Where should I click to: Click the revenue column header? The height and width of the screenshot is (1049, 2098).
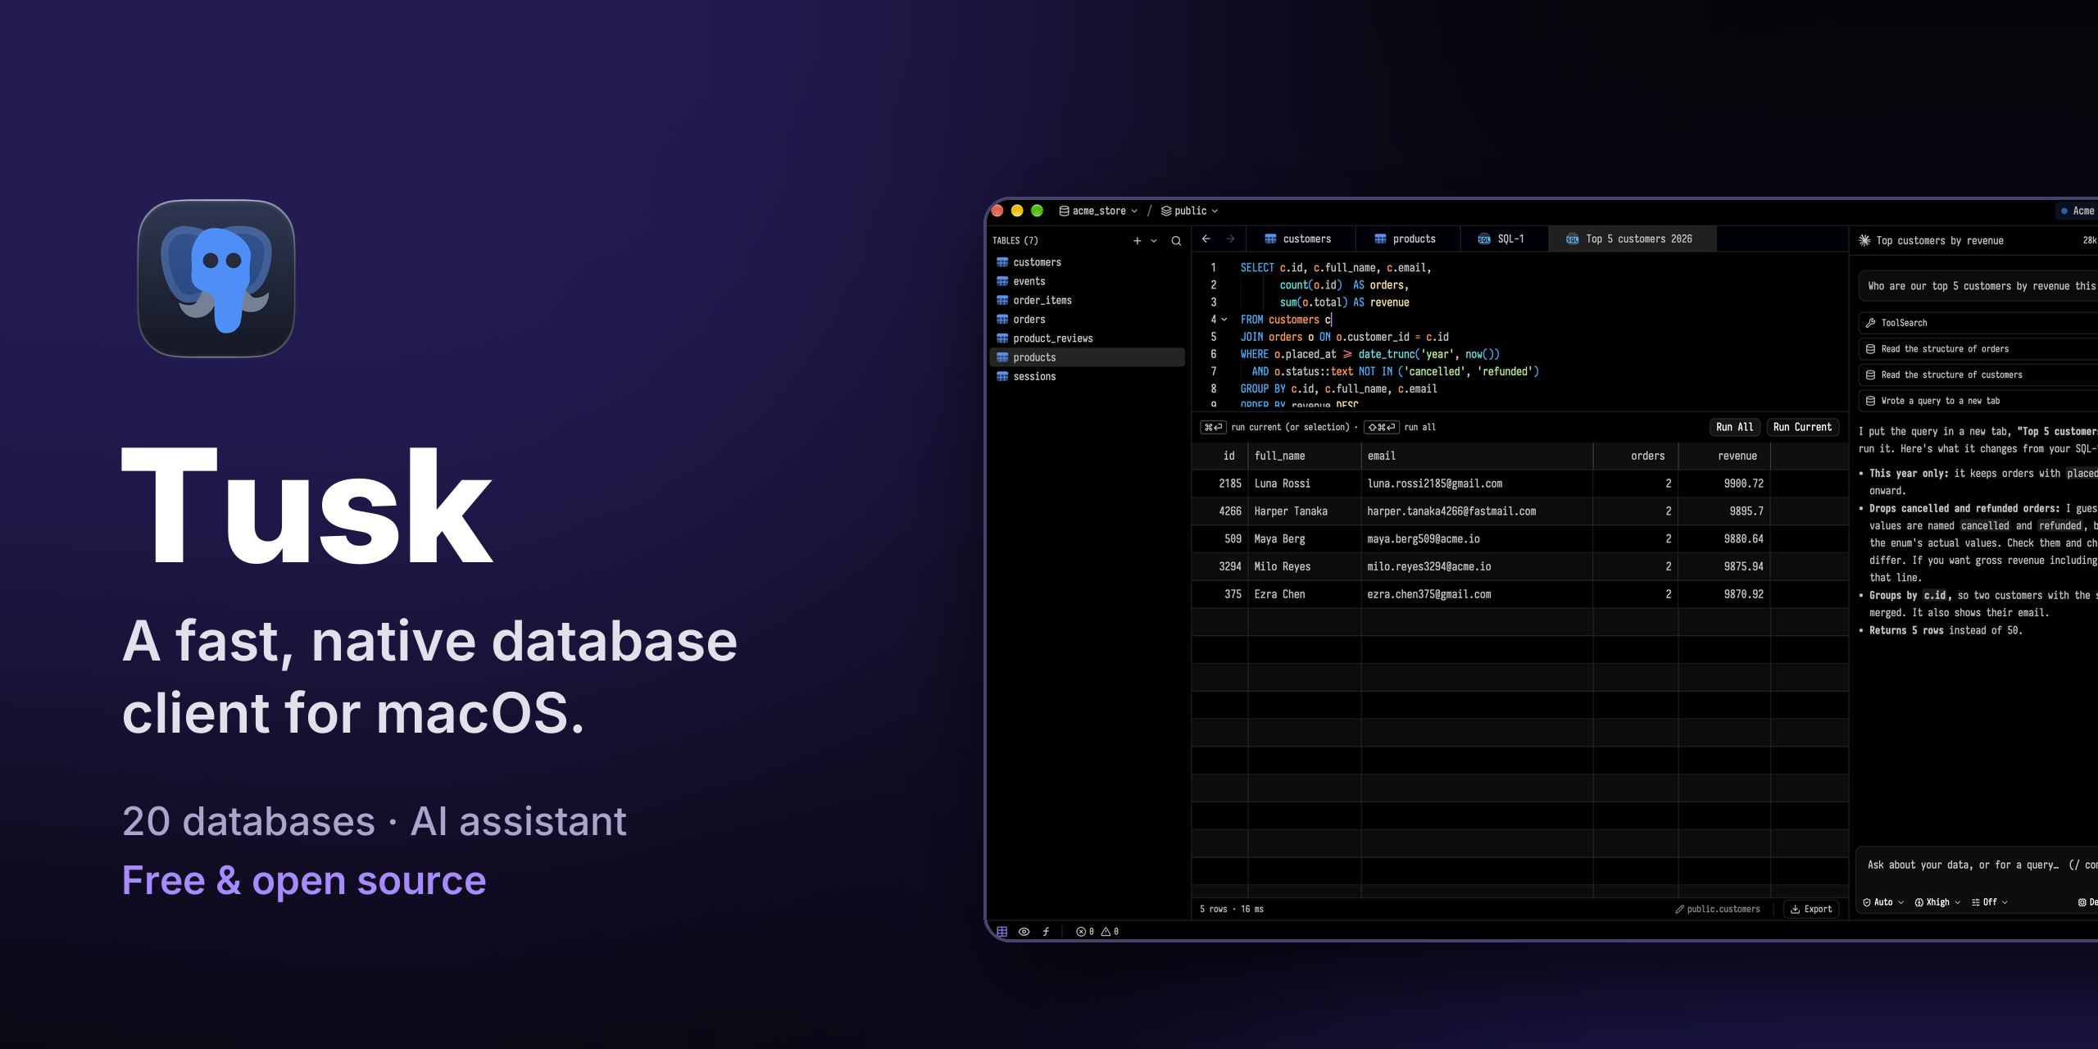click(1724, 456)
